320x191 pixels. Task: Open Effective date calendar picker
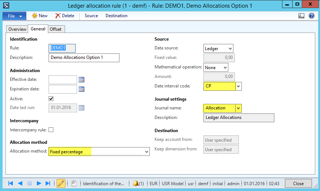click(81, 79)
